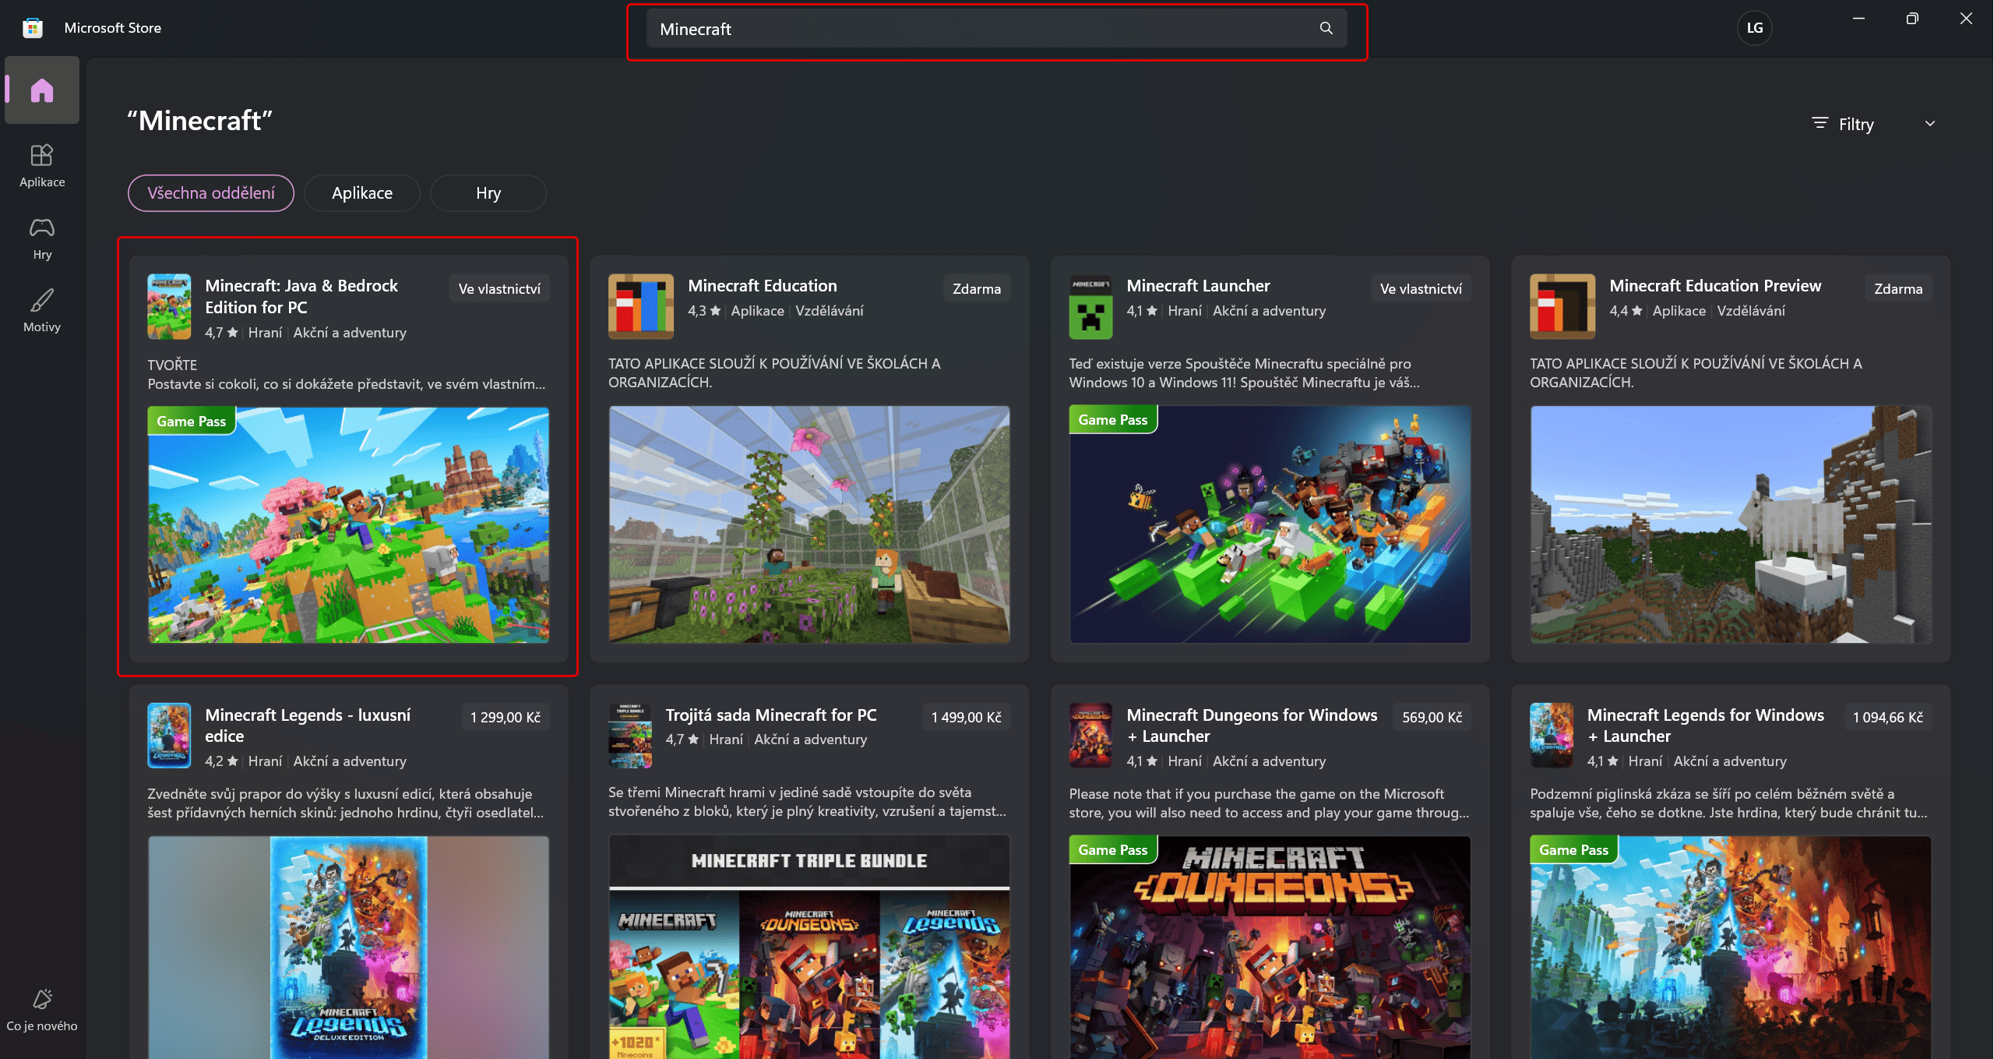Screen dimensions: 1994x1059
Task: Expand the Filtry dropdown chevron
Action: [x=1930, y=123]
